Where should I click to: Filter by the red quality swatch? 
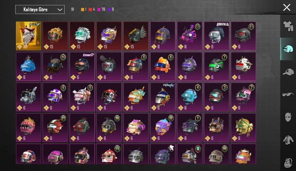pyautogui.click(x=90, y=9)
